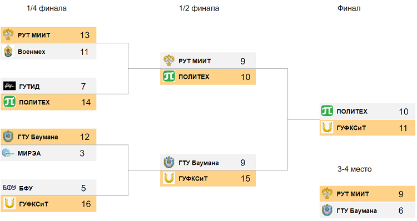Image resolution: width=417 pixels, height=221 pixels.
Task: Click the score 16 for ГУФКСиТ
Action: click(x=86, y=204)
